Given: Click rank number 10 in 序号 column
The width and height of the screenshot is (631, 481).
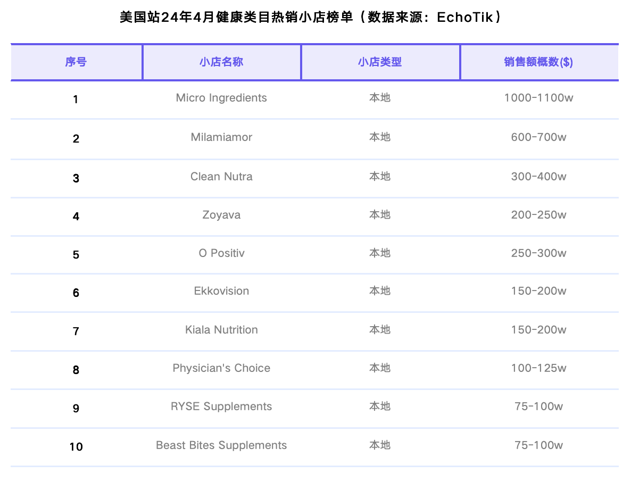Looking at the screenshot, I should tap(76, 446).
